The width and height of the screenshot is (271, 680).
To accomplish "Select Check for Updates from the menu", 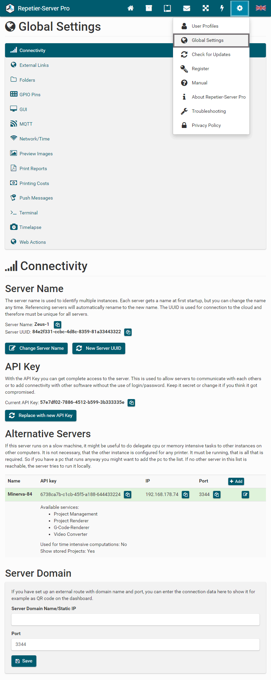I will [x=211, y=54].
